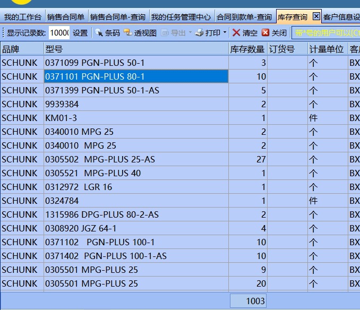360x310 pixels.
Task: Select the KM01-3 model cell
Action: tap(136, 118)
